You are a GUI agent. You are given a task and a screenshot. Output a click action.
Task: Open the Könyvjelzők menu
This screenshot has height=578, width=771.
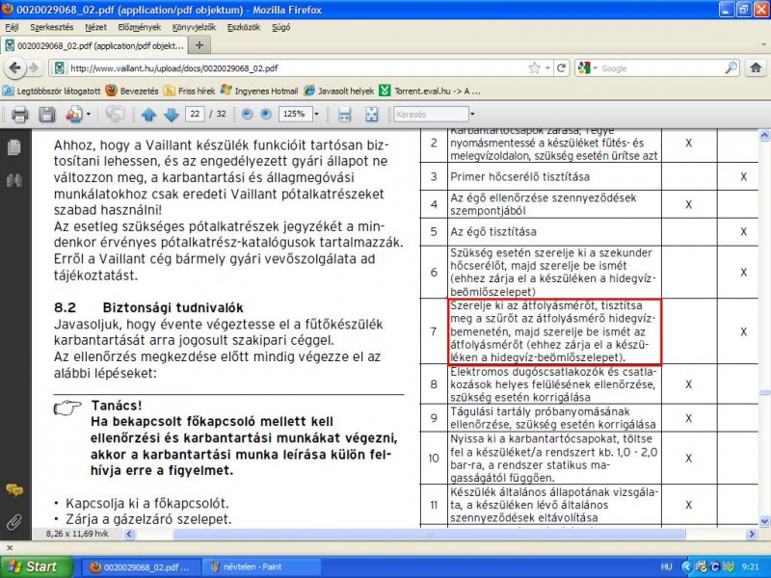(194, 27)
